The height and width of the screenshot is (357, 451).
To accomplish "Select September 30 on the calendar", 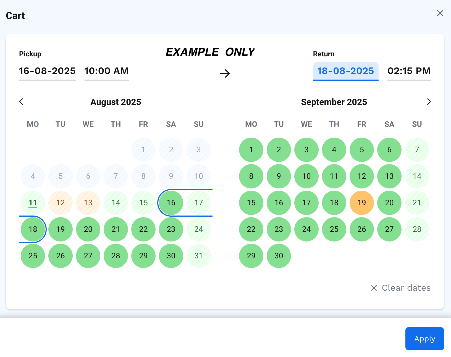I will 279,256.
